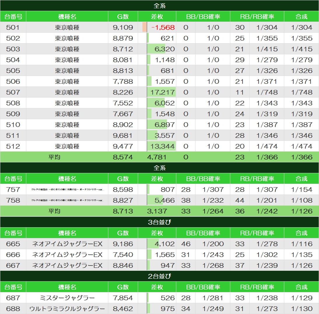Select the average difference 4,781

(x=157, y=157)
